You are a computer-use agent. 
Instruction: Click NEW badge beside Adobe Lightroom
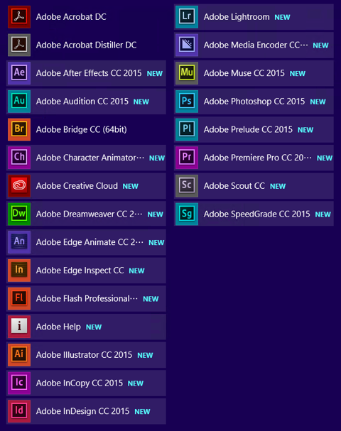pos(282,17)
